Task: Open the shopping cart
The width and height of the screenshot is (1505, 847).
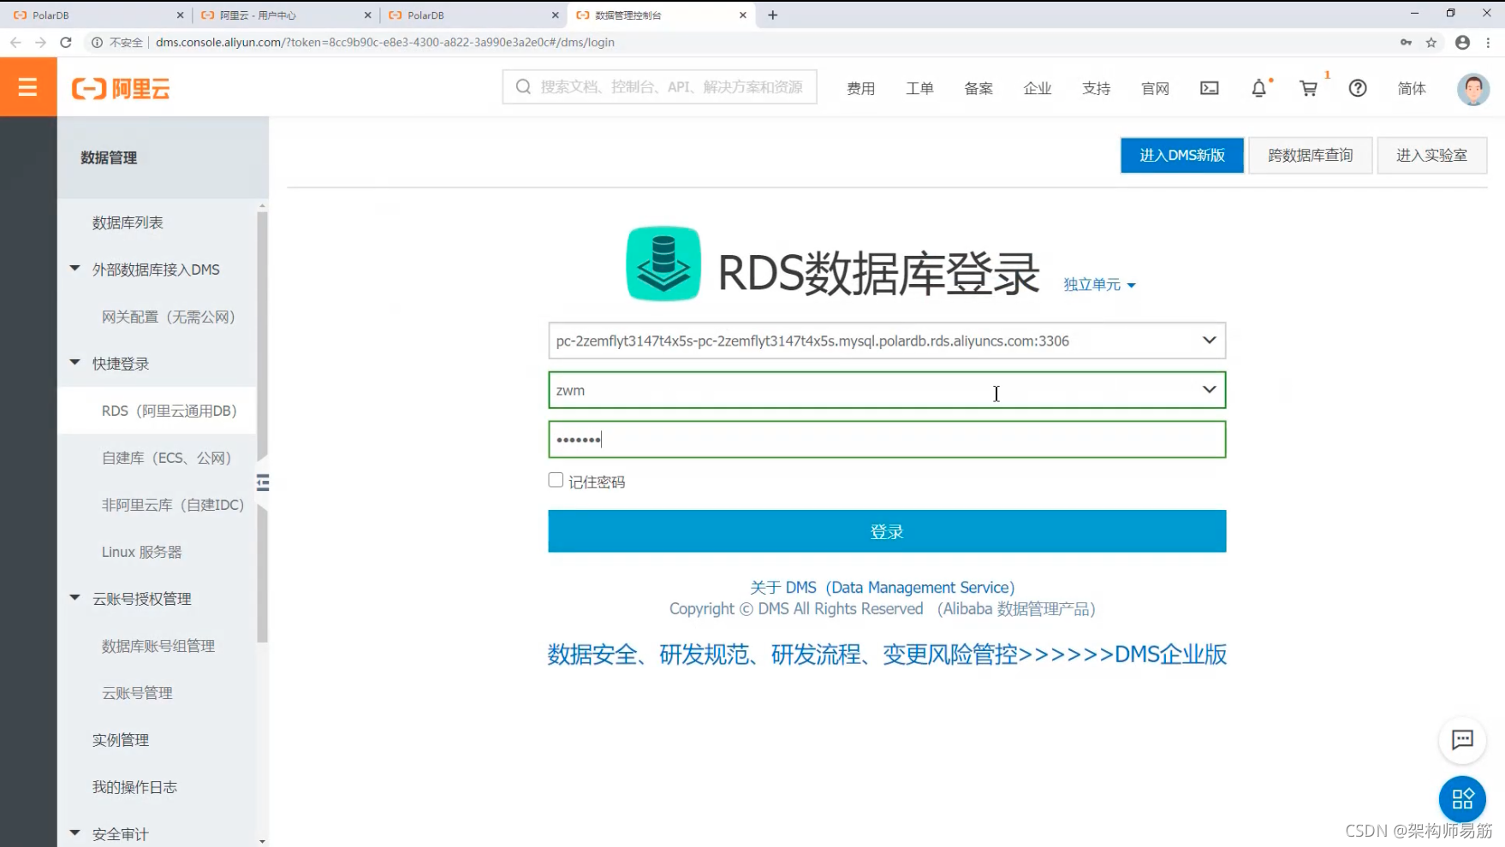Action: tap(1308, 88)
